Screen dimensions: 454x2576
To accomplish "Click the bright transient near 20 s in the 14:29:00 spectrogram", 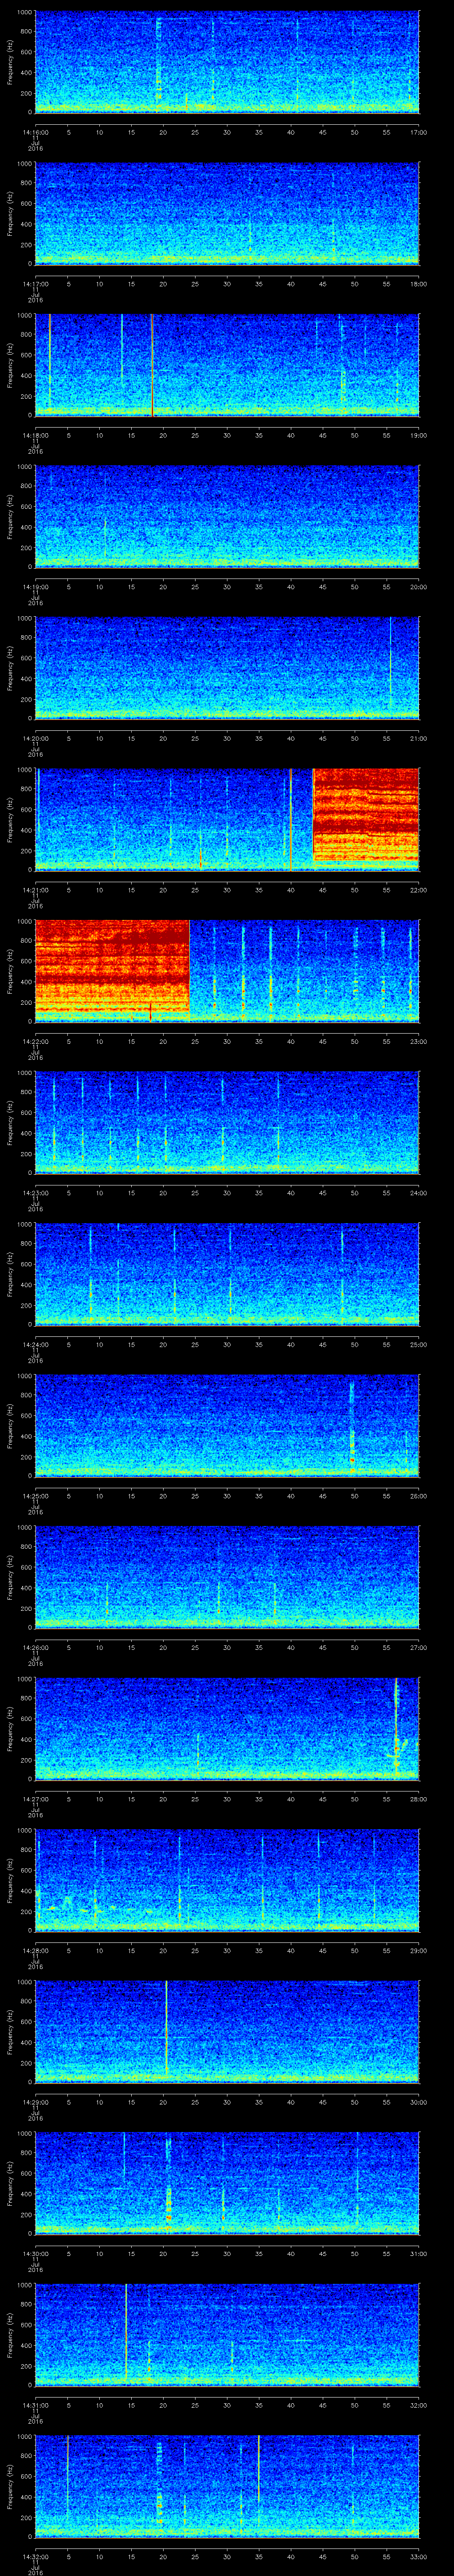I will point(166,2027).
